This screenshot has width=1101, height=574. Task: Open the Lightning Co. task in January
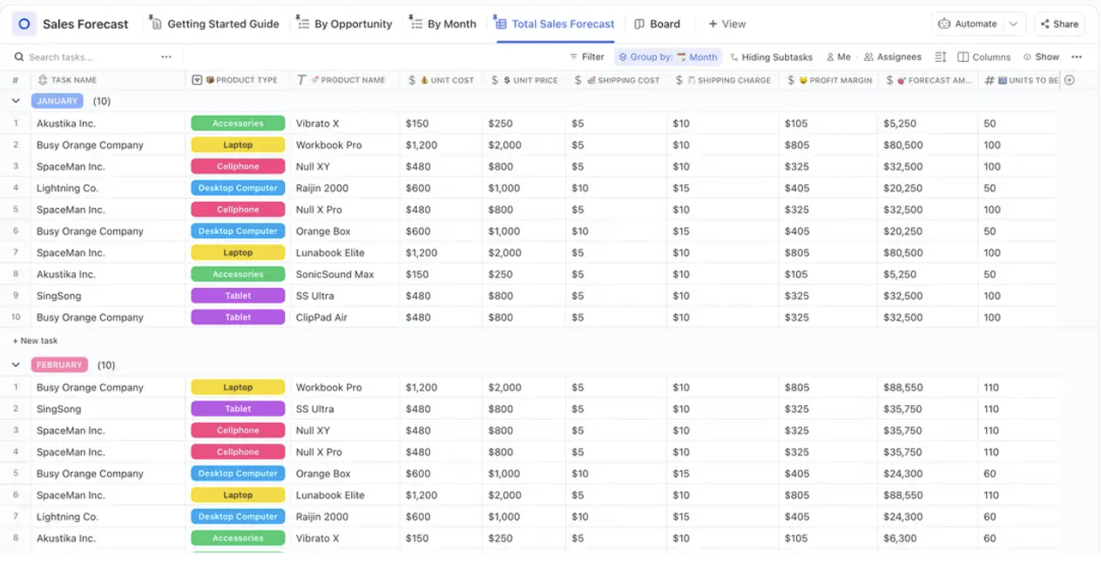pyautogui.click(x=67, y=188)
